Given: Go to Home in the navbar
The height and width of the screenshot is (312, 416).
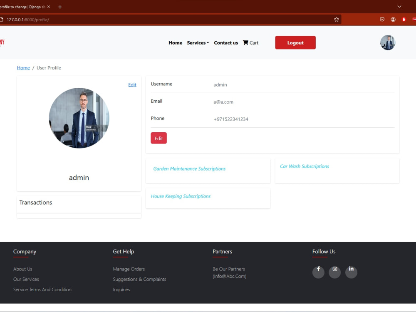Looking at the screenshot, I should click(x=176, y=43).
